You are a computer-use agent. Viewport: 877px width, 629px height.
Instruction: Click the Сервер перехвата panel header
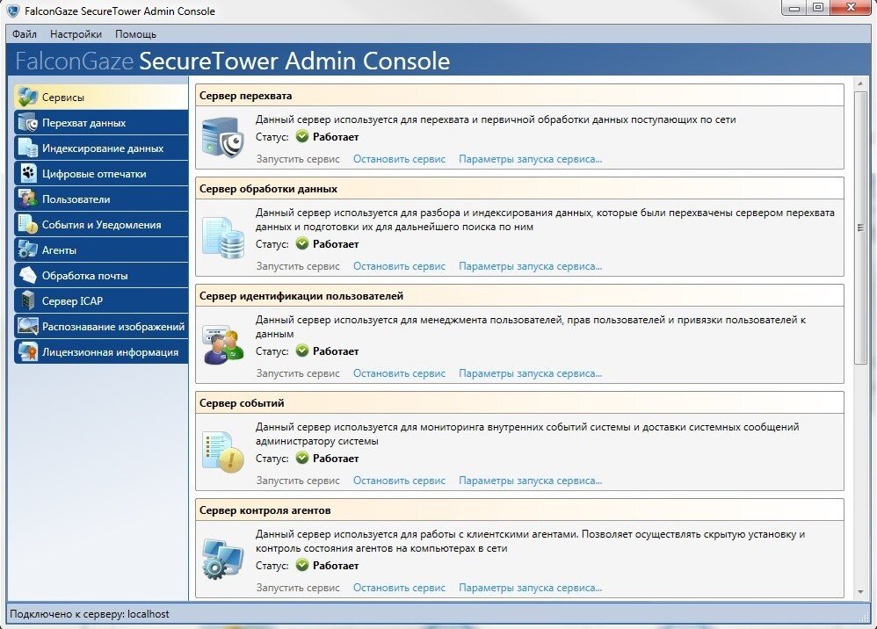coord(519,96)
